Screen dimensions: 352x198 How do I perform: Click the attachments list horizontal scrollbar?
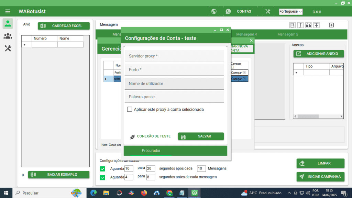[x=318, y=116]
